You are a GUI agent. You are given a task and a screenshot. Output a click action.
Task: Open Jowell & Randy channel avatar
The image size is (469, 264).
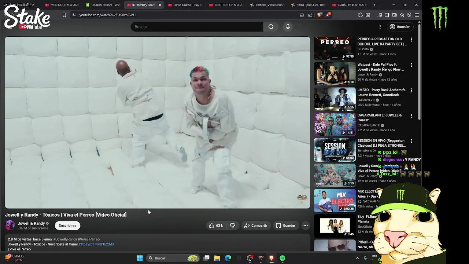coord(10,225)
